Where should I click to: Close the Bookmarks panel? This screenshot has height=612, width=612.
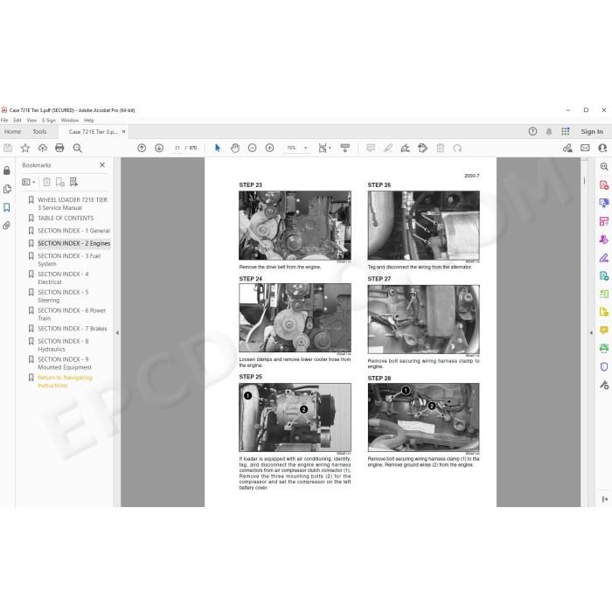click(102, 165)
